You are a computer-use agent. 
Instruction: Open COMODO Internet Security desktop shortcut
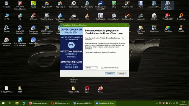pyautogui.click(x=20, y=5)
